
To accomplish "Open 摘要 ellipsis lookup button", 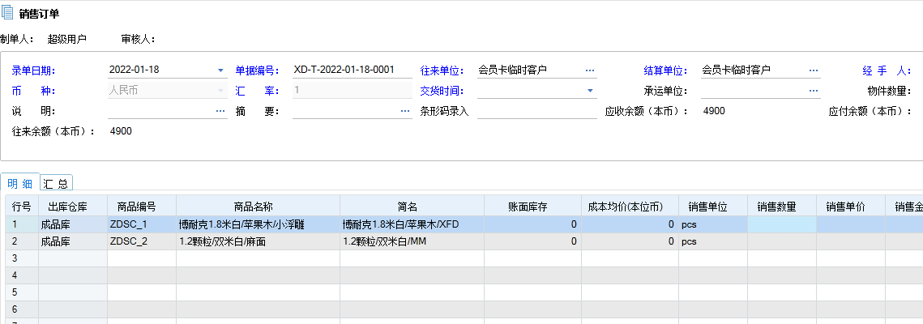I will [x=405, y=111].
